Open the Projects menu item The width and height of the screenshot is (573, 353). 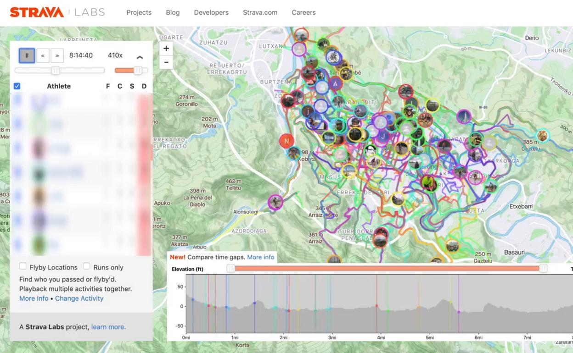coord(139,12)
